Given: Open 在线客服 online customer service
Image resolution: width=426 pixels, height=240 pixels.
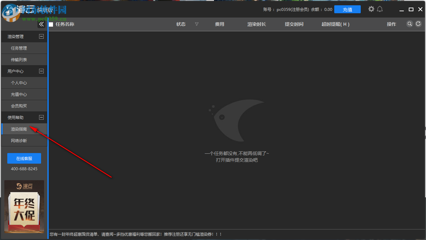Looking at the screenshot, I should (24, 158).
